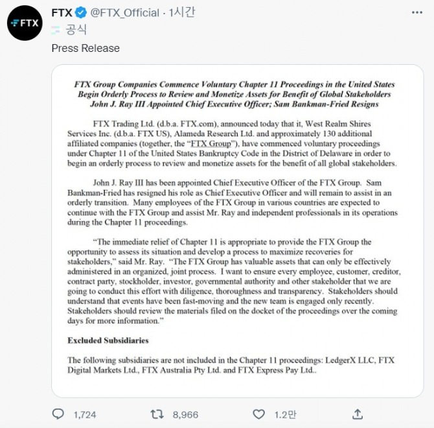Click the 8,966 retweets count
434x428 pixels.
pos(183,414)
